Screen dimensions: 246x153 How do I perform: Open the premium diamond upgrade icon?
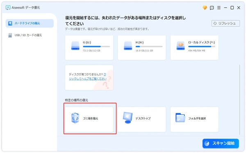[205, 7]
